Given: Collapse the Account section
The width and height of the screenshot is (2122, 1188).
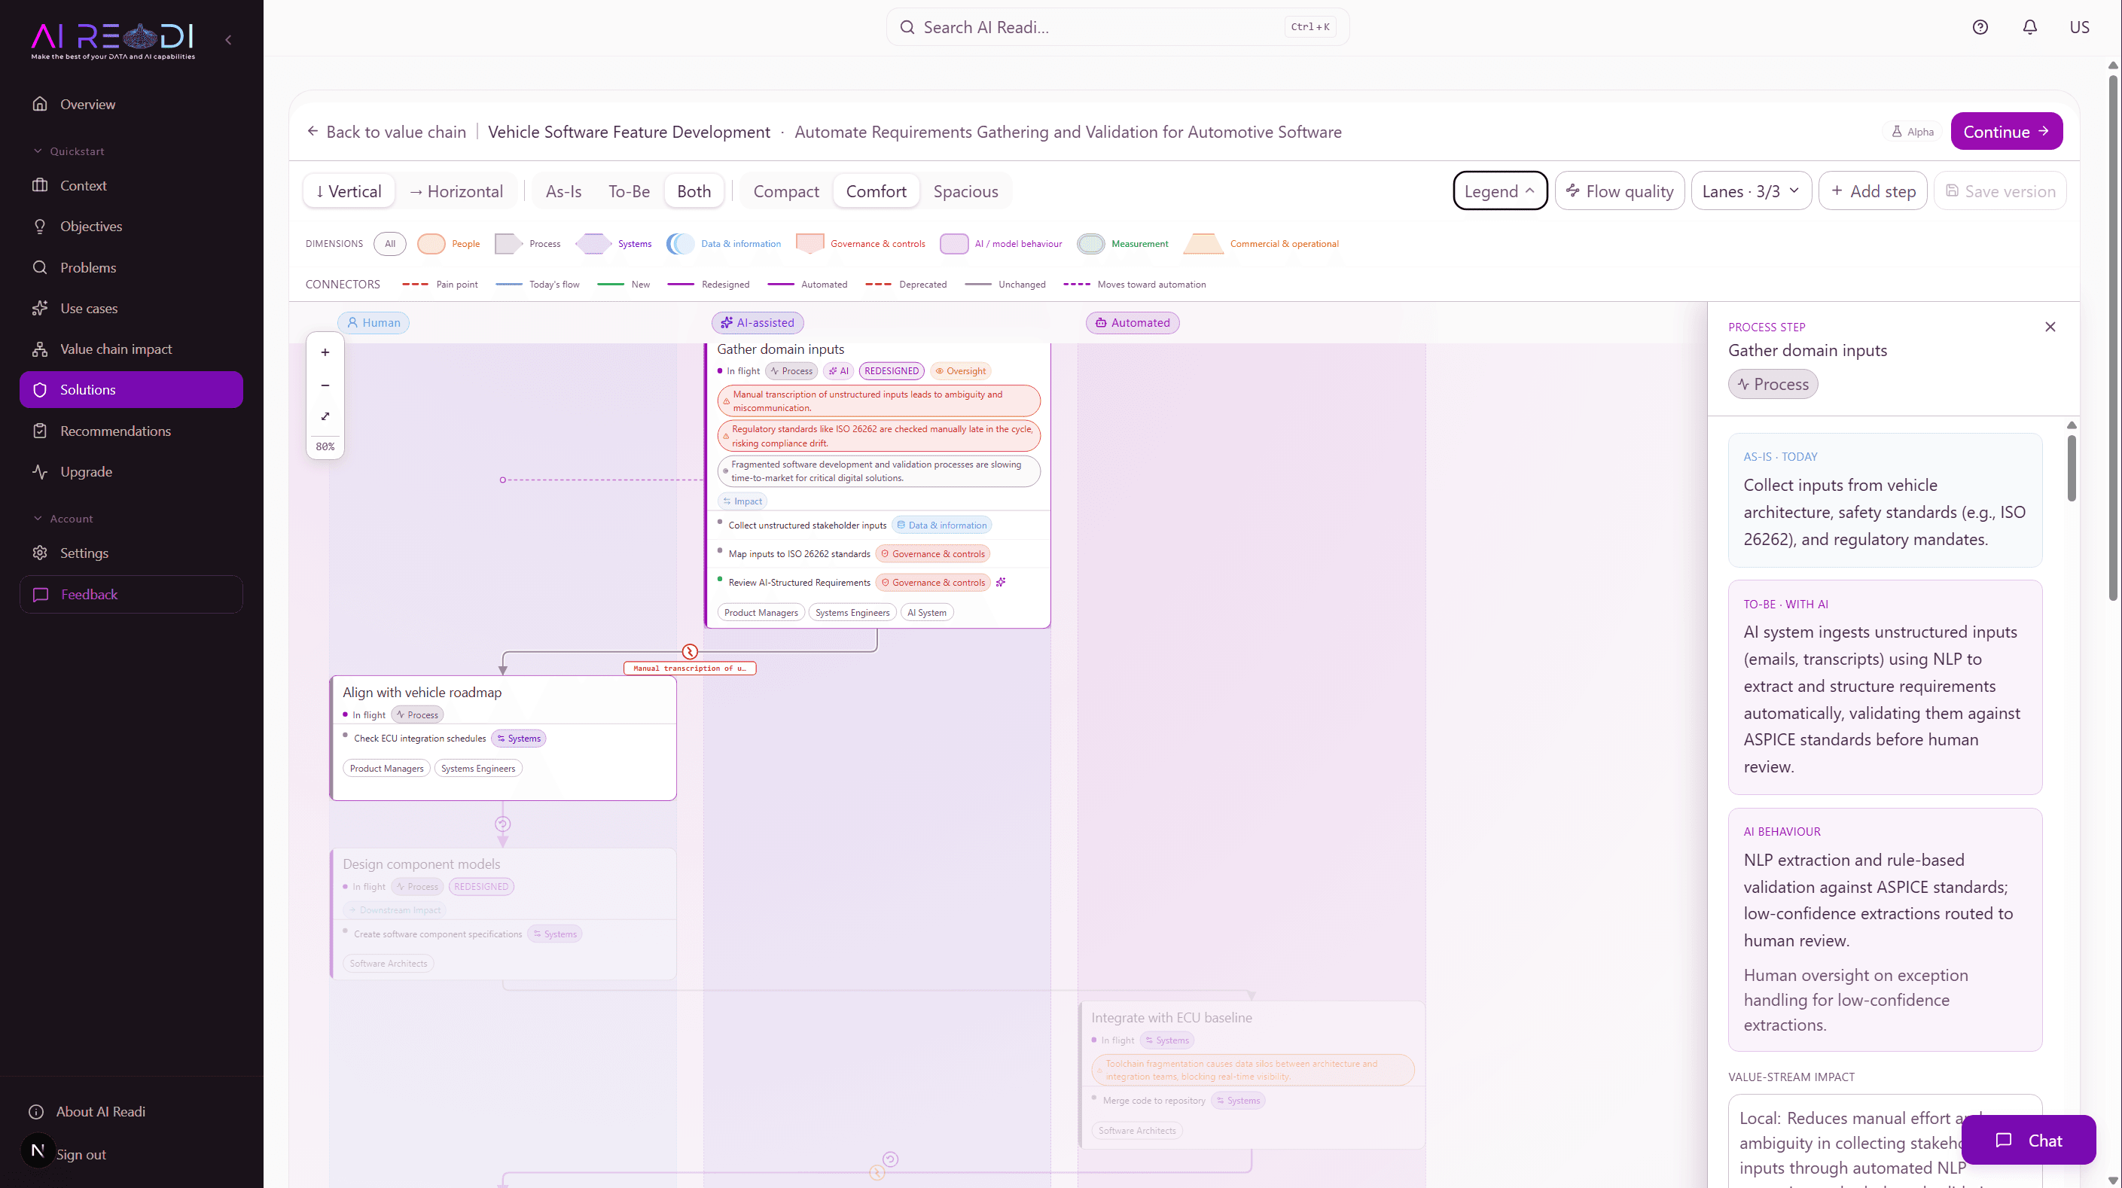Looking at the screenshot, I should 63,518.
